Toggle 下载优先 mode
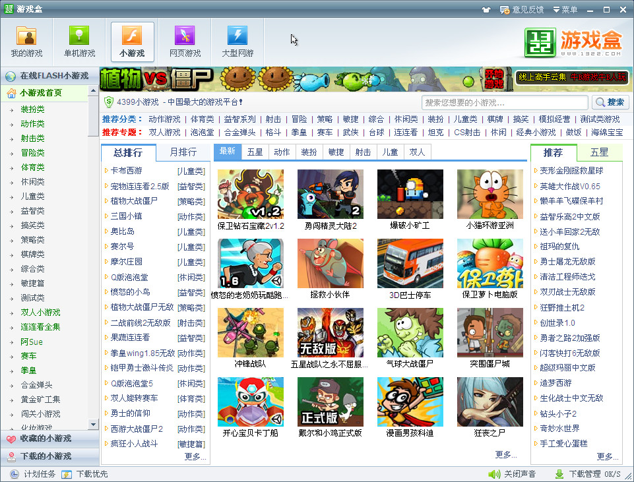This screenshot has width=634, height=482. click(84, 474)
